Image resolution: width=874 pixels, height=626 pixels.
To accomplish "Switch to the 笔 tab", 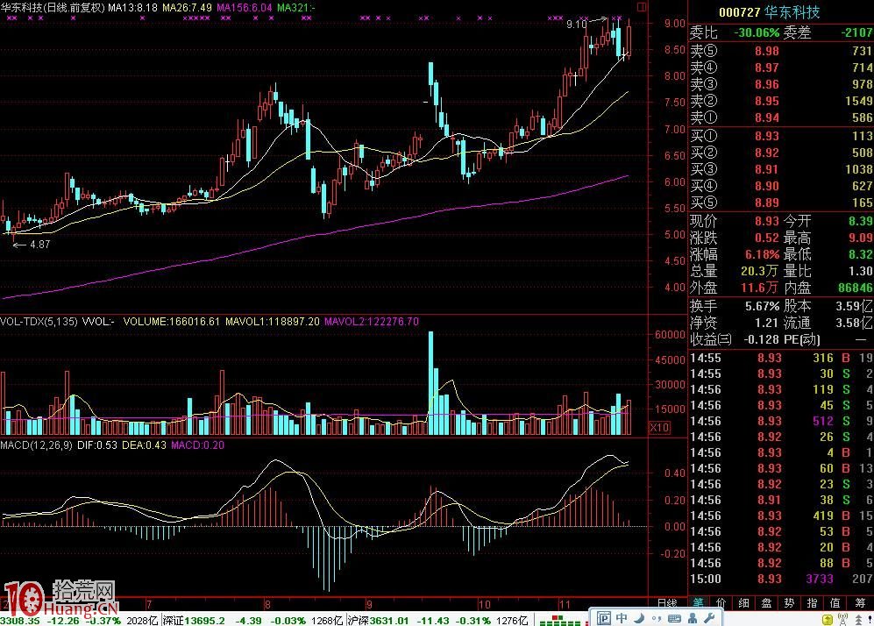I will 699,603.
